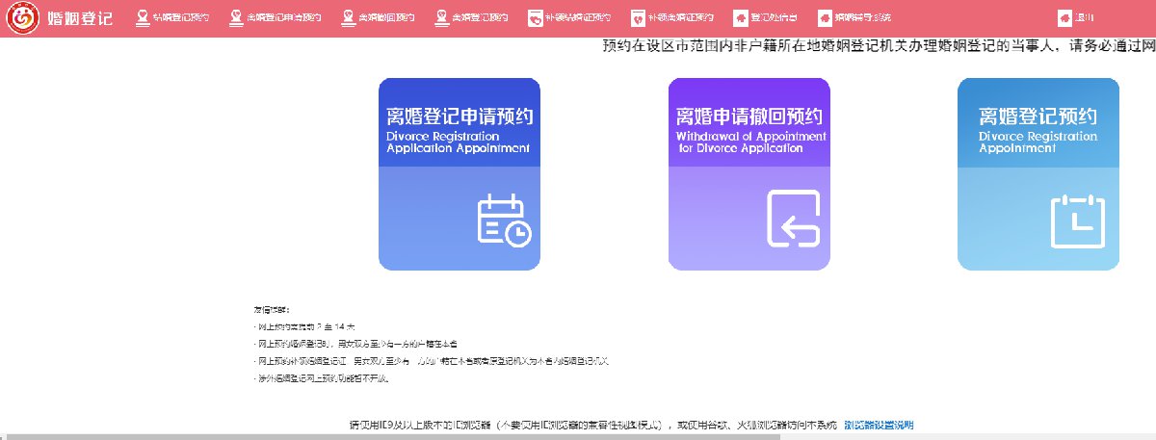The image size is (1156, 440).
Task: Click the calendar-clock icon on the blue card
Action: [x=503, y=220]
